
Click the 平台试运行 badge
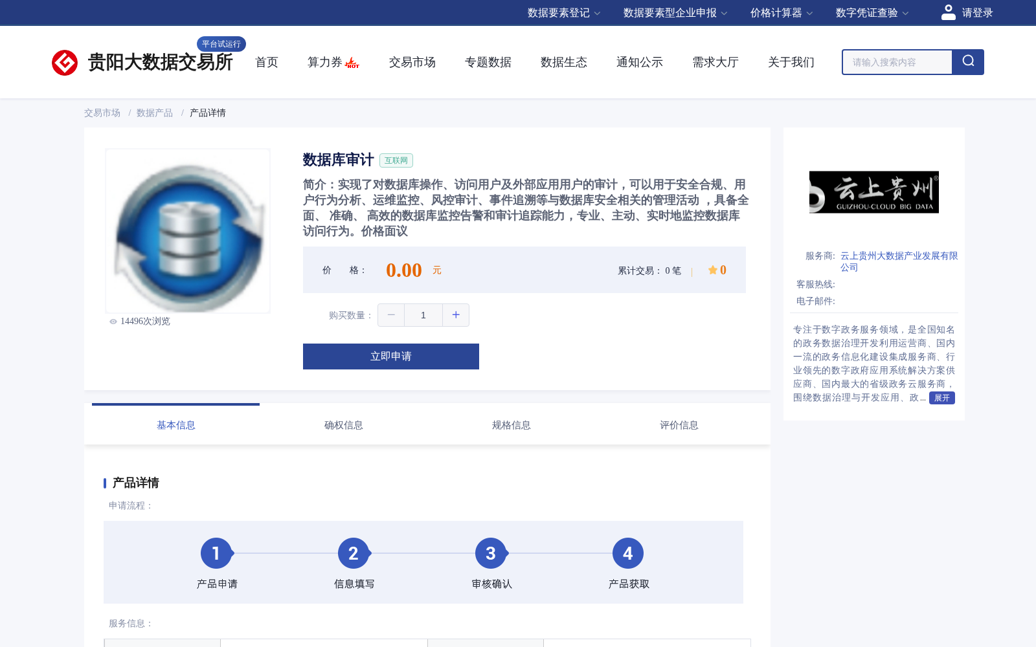point(221,44)
